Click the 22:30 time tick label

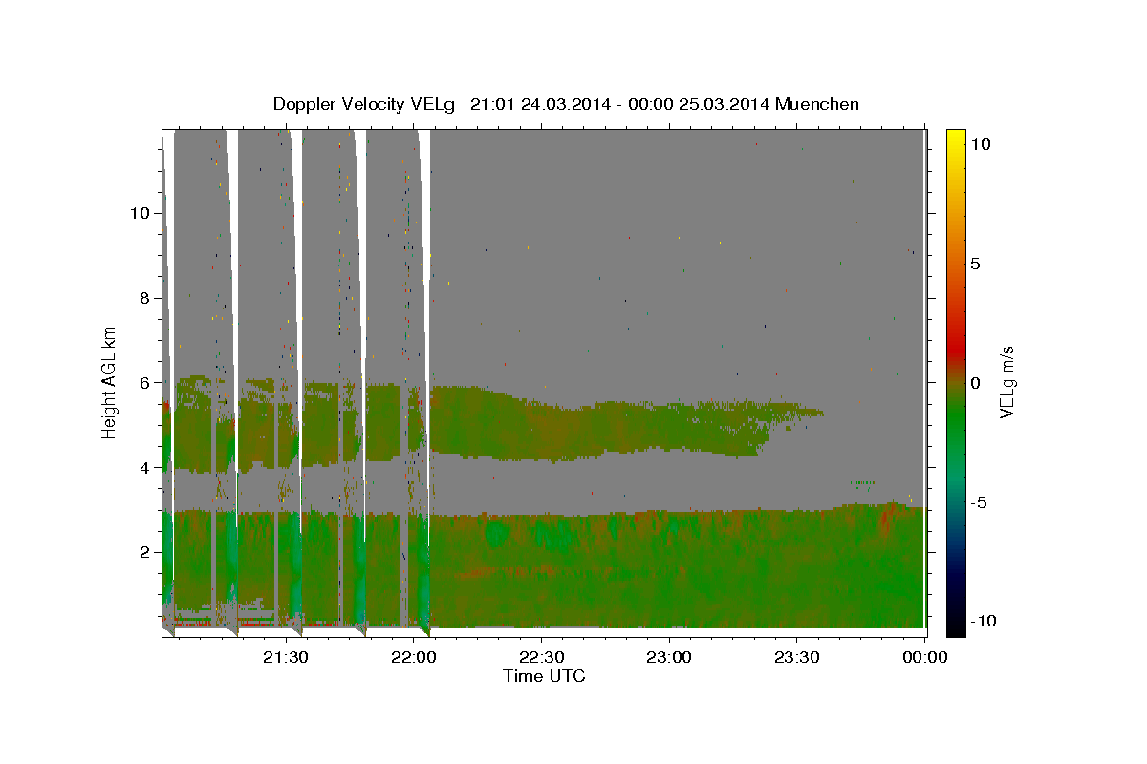[542, 657]
